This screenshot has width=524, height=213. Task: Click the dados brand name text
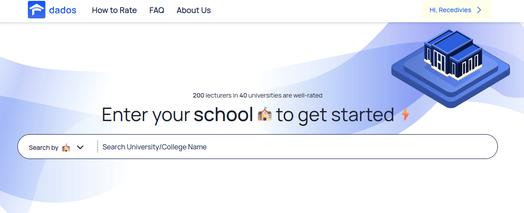(63, 10)
